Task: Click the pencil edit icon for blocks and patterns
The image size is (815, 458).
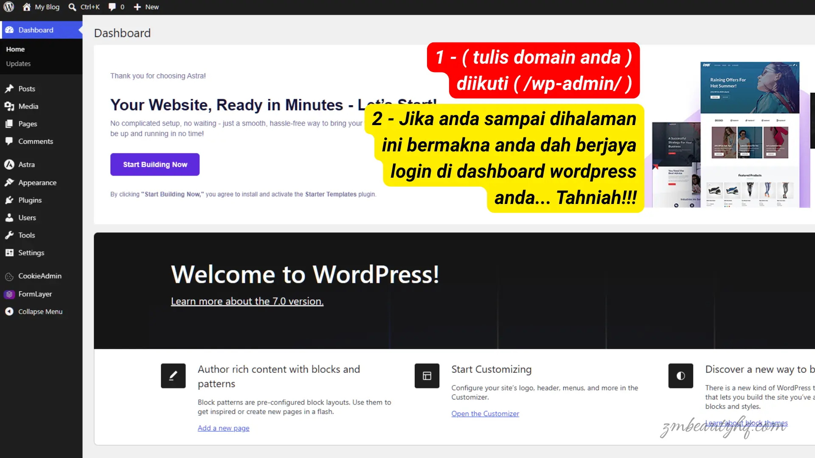Action: coord(173,376)
